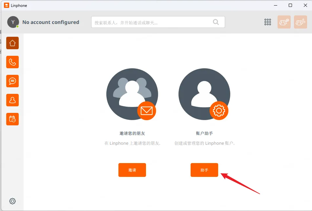Select the Calls history icon
Image resolution: width=312 pixels, height=211 pixels.
tap(12, 62)
